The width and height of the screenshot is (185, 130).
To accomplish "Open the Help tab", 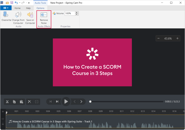I will click(28, 8).
